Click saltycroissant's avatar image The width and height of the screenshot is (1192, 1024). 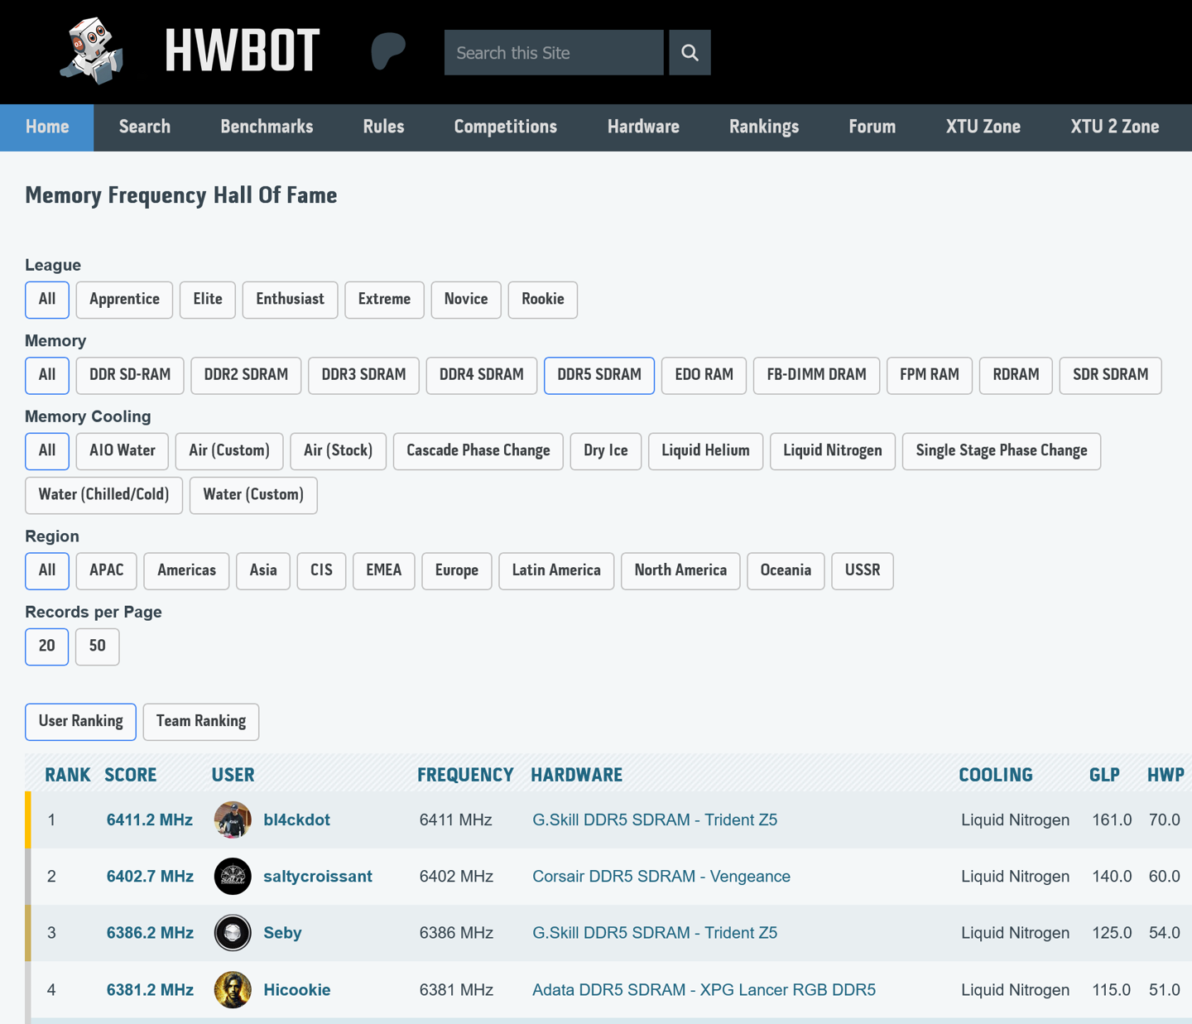(233, 877)
